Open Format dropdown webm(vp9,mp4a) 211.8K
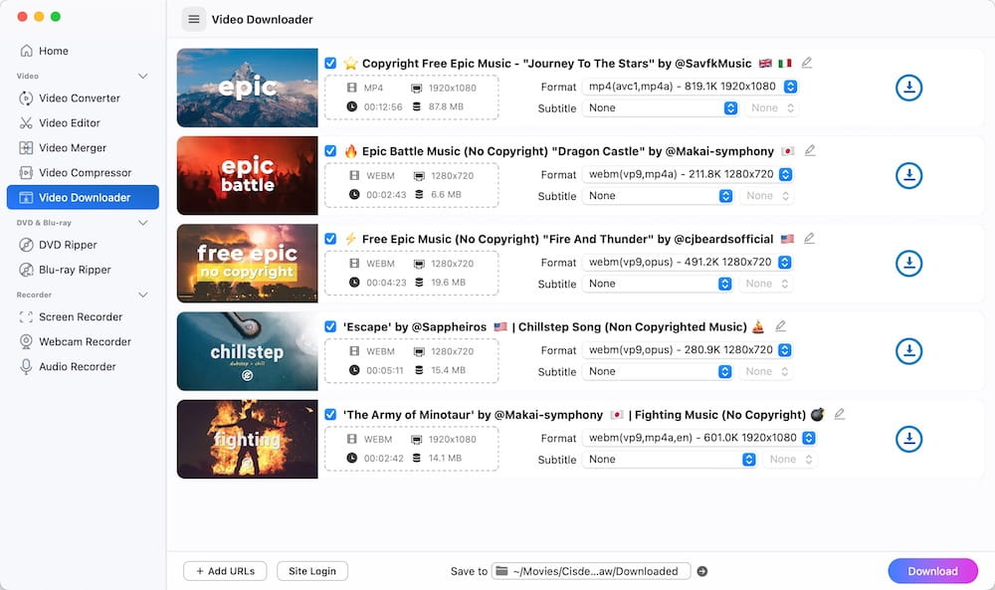 click(x=688, y=174)
